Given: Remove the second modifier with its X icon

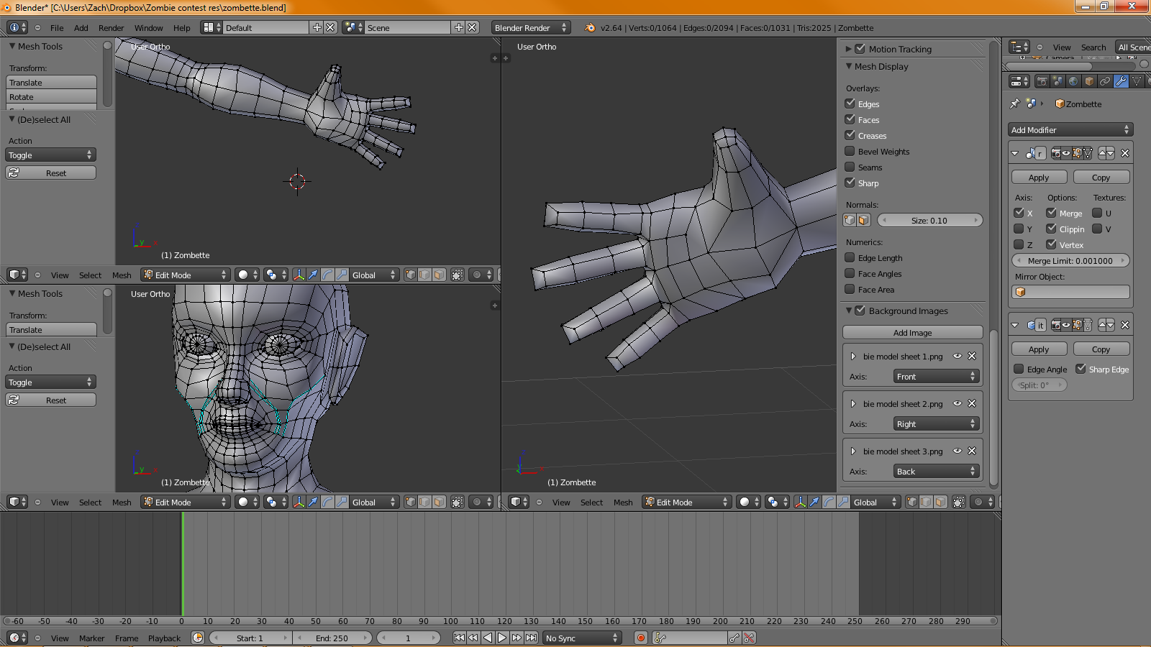Looking at the screenshot, I should click(1125, 325).
